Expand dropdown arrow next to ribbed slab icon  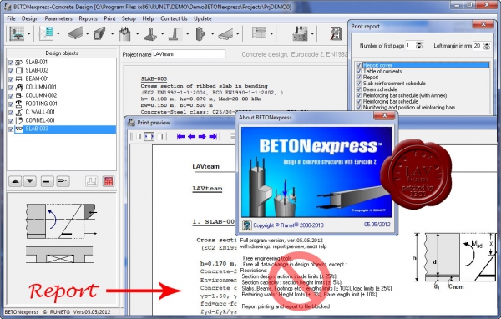click(238, 33)
